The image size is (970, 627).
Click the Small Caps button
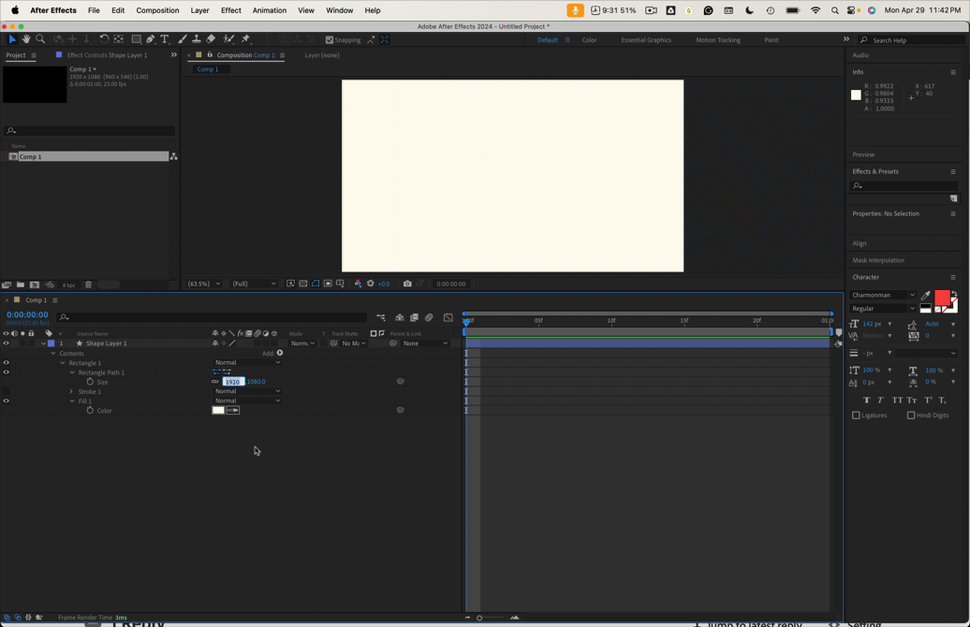(x=912, y=401)
